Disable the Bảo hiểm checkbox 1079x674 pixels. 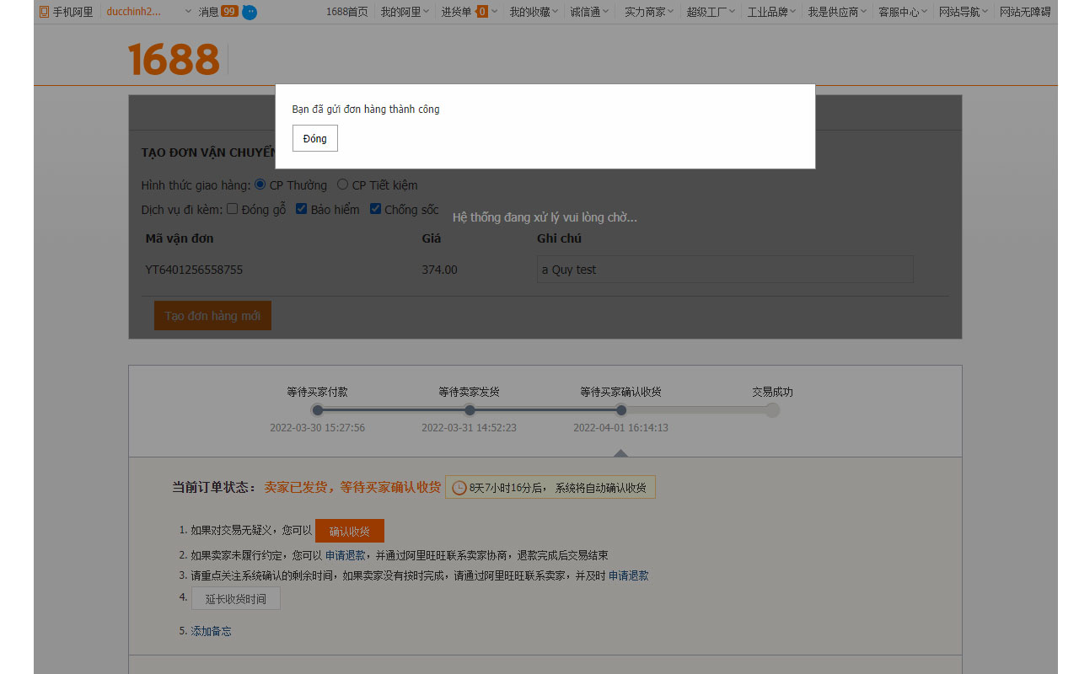pos(301,208)
